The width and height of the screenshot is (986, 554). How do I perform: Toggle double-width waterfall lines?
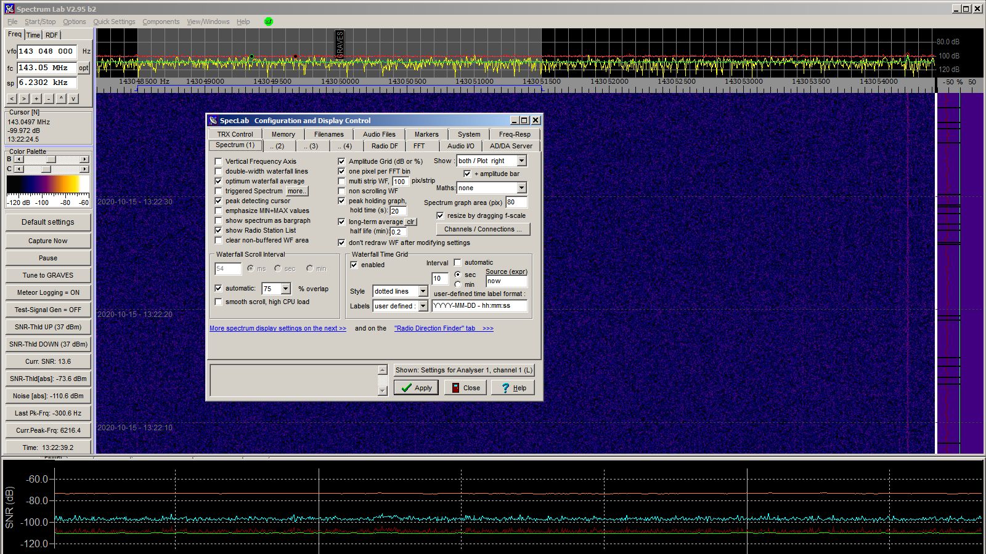(x=218, y=171)
